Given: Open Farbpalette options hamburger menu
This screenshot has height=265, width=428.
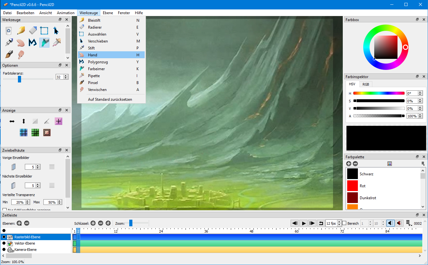Looking at the screenshot, I should click(423, 164).
